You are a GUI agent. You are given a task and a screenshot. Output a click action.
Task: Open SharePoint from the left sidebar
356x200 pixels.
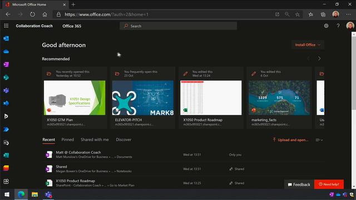click(6, 77)
